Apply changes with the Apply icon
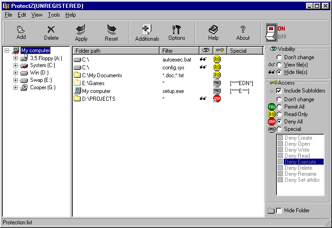Viewport: 332px width, 228px height. pos(81,32)
